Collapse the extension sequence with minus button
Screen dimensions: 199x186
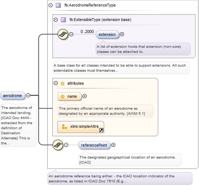coord(71,34)
